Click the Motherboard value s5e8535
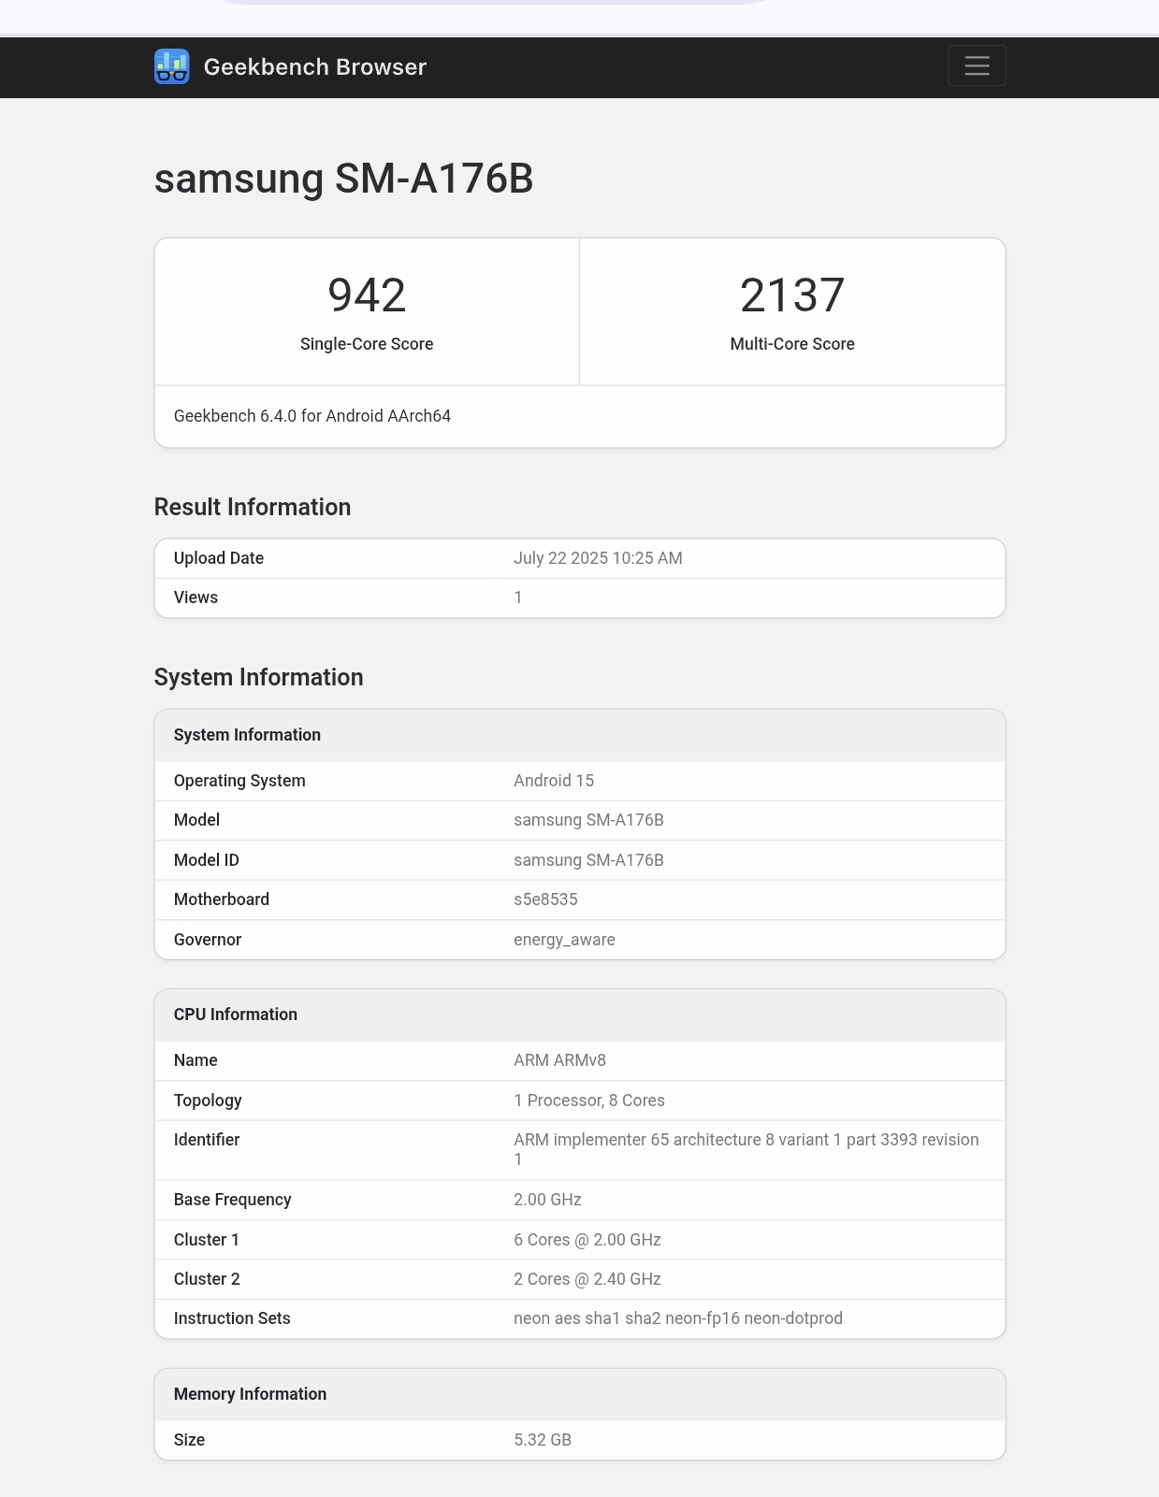Image resolution: width=1159 pixels, height=1497 pixels. [x=544, y=900]
